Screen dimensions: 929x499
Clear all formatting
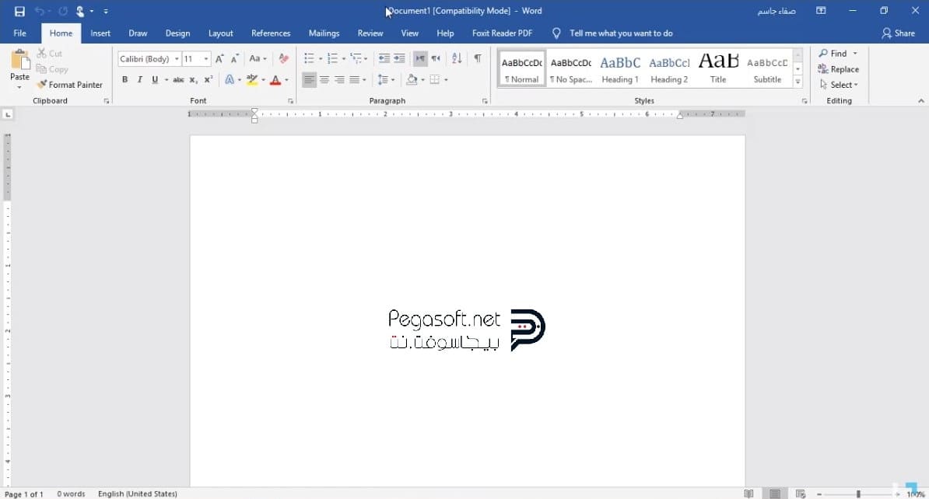click(x=284, y=58)
